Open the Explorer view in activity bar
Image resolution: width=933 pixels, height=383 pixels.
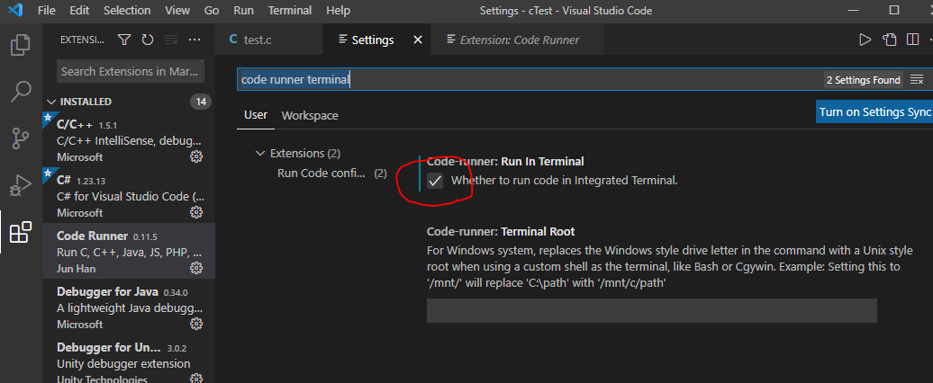(x=20, y=45)
